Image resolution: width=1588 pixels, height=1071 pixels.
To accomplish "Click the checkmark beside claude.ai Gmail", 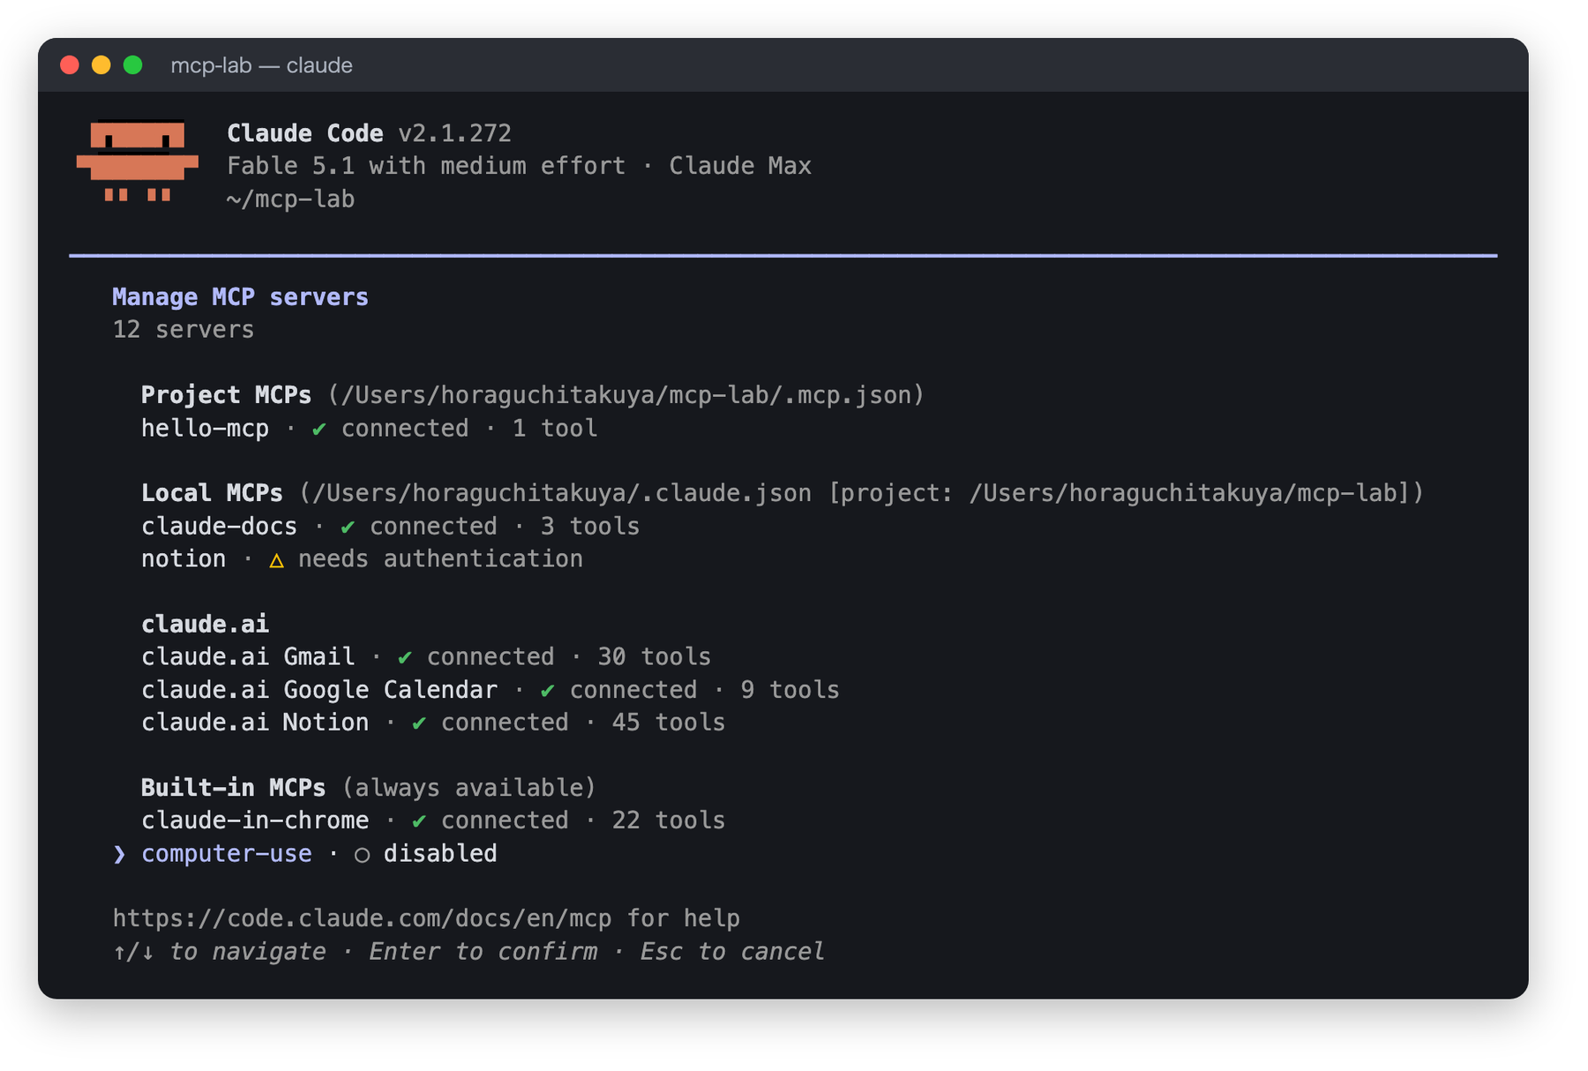I will tap(405, 657).
